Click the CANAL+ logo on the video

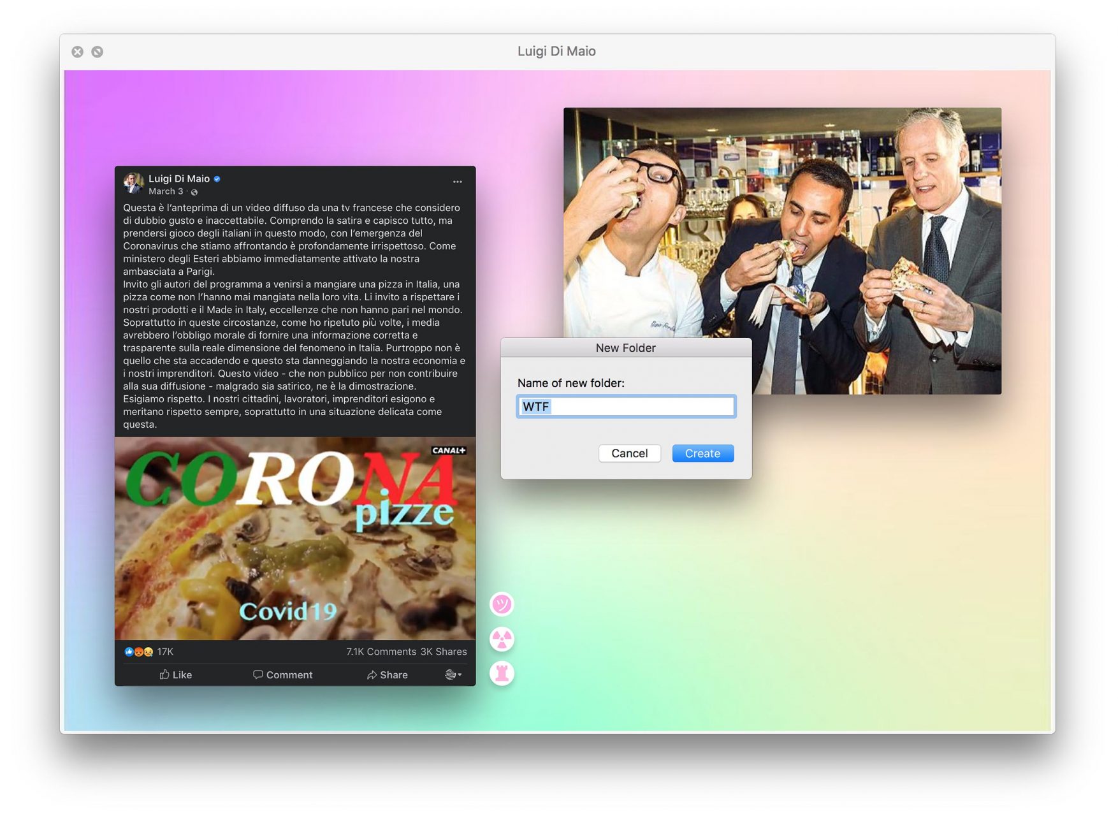(449, 450)
